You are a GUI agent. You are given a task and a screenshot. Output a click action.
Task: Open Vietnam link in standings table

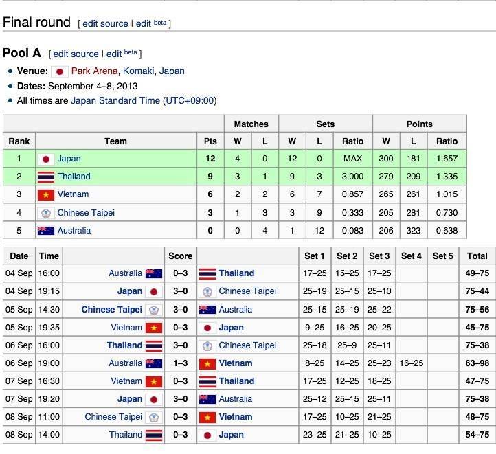pos(73,195)
